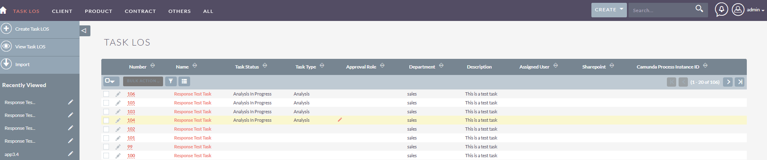Sort by Sharepoint column arrows
Viewport: 767px width, 160px height.
coord(612,65)
